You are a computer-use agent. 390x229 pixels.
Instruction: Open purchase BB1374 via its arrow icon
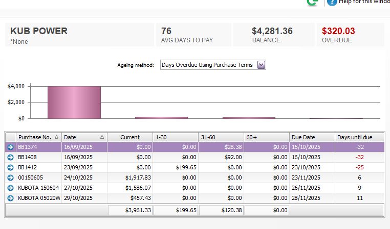click(10, 147)
